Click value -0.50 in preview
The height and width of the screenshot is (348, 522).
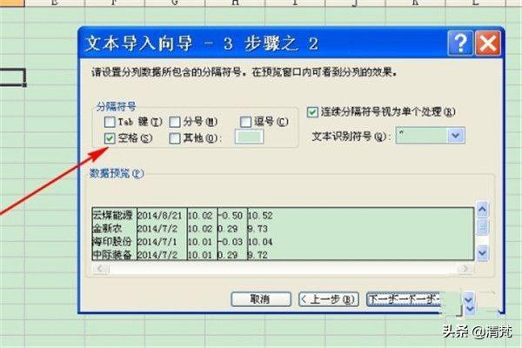click(231, 216)
